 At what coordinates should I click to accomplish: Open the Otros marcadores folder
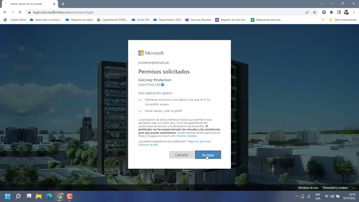pyautogui.click(x=343, y=20)
